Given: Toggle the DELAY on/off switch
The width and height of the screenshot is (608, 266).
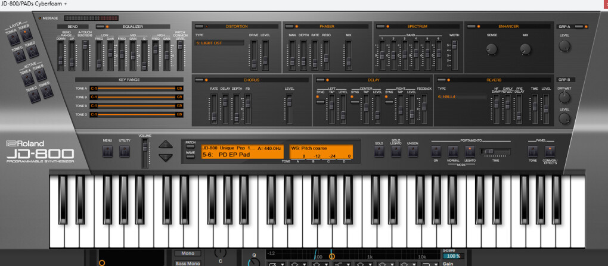Looking at the screenshot, I should coord(321,80).
